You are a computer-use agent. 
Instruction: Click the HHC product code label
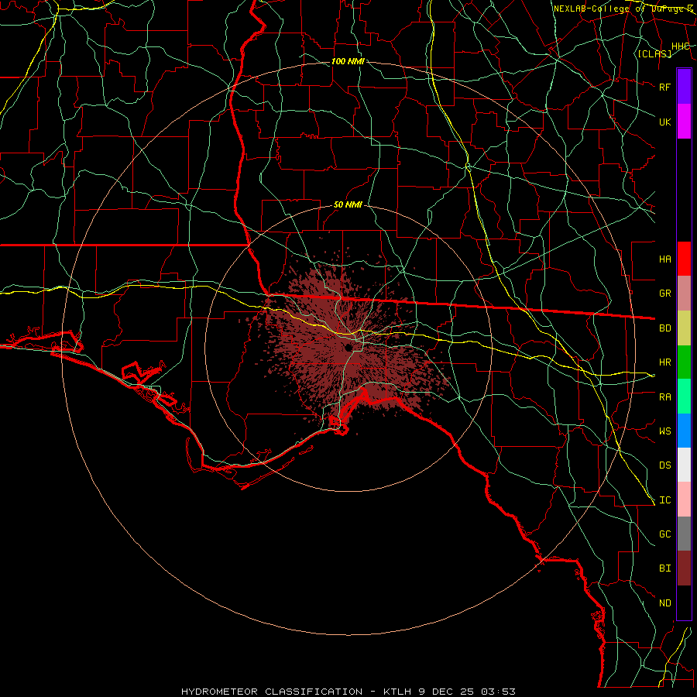(x=680, y=46)
